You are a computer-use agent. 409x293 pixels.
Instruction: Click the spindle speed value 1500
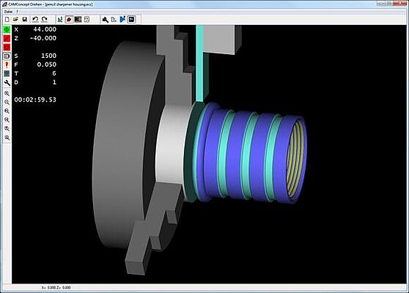pos(49,56)
